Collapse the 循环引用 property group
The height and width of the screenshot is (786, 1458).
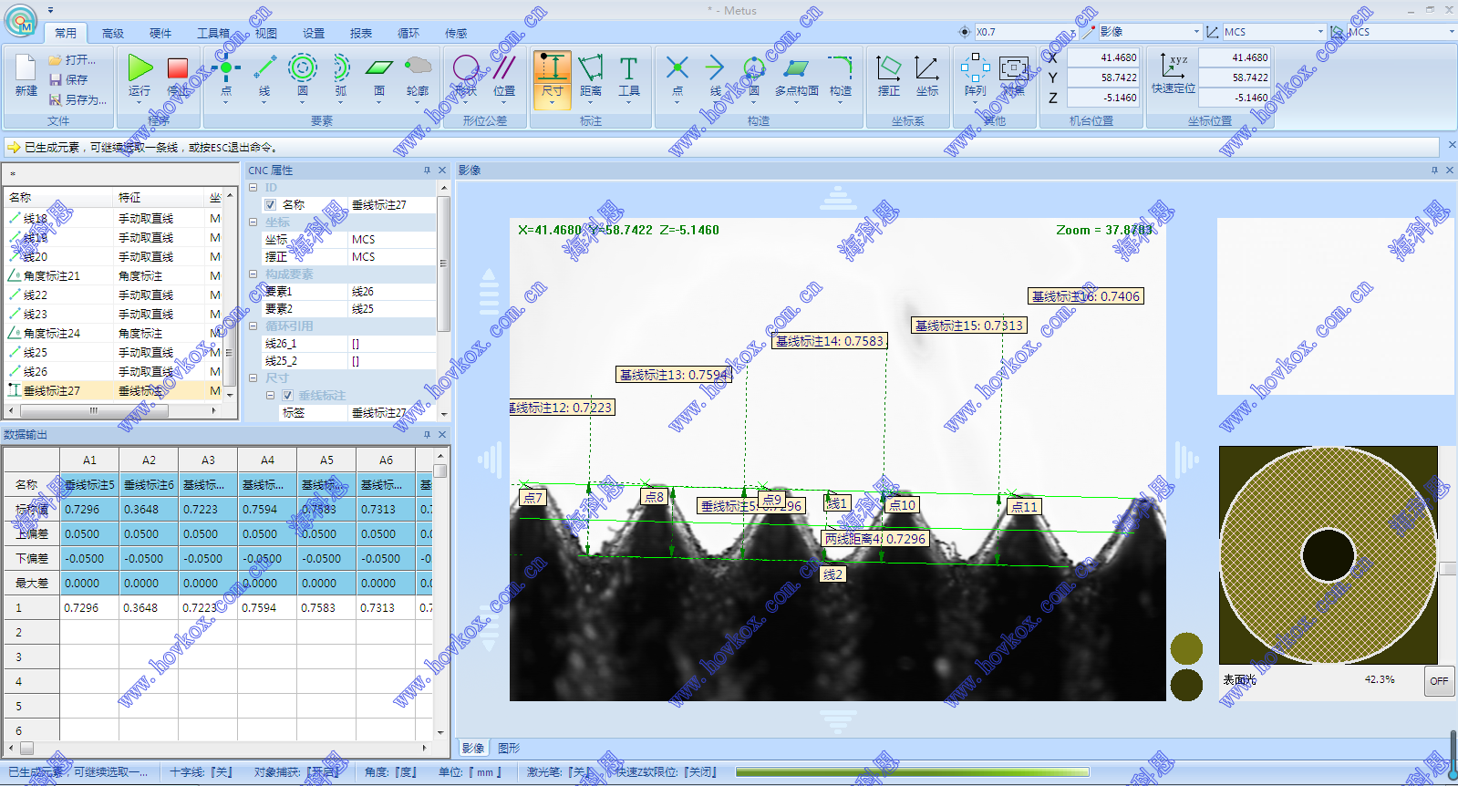tap(253, 326)
